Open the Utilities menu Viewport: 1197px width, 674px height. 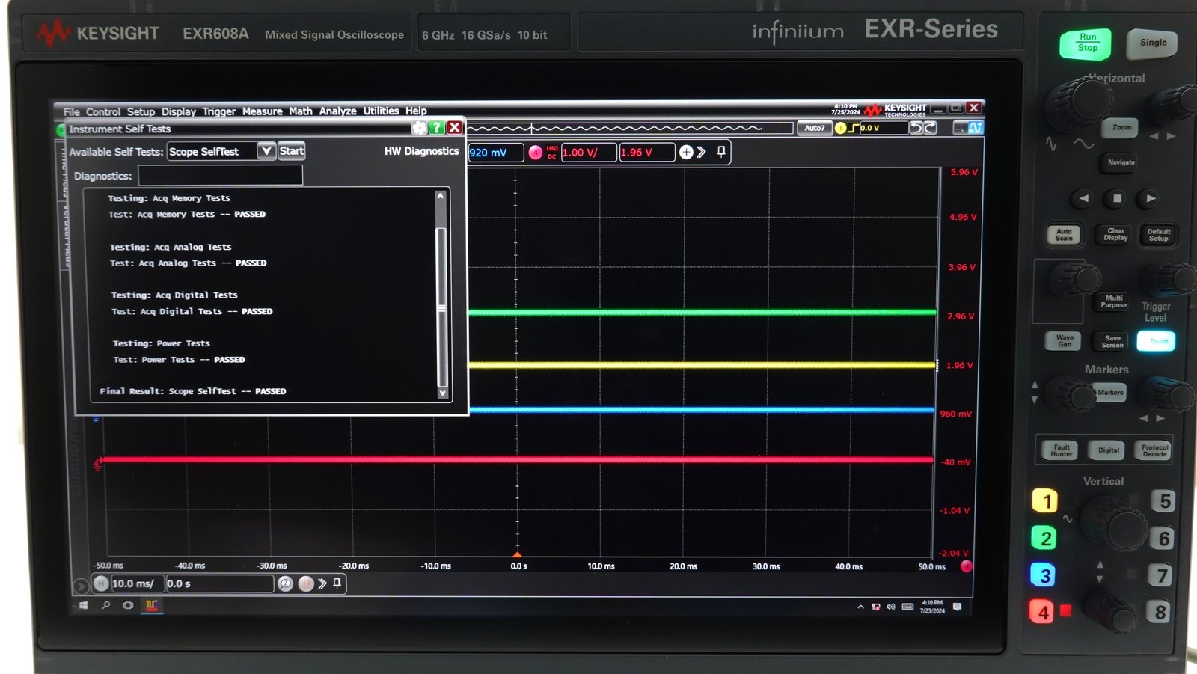click(381, 111)
